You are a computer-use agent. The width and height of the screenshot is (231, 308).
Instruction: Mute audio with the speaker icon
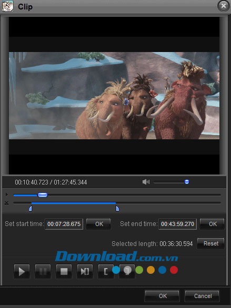146,182
